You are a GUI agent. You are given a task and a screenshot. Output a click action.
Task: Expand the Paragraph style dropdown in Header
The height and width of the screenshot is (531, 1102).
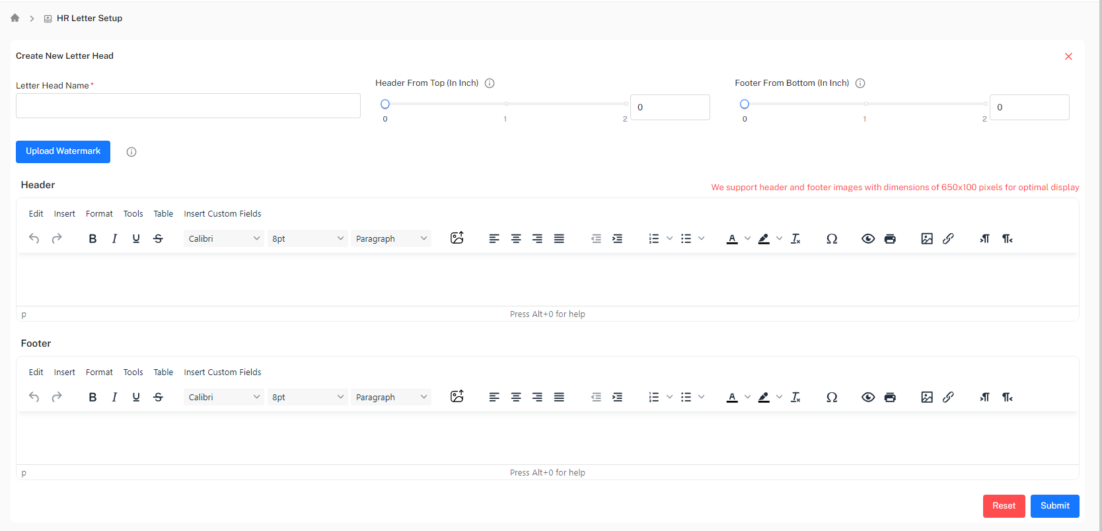pyautogui.click(x=391, y=238)
